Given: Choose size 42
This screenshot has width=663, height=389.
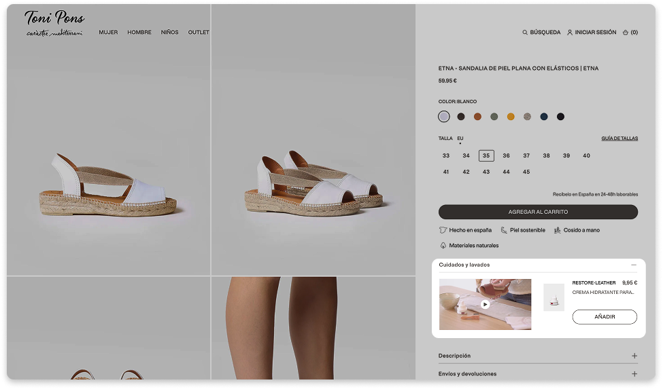Looking at the screenshot, I should (466, 172).
